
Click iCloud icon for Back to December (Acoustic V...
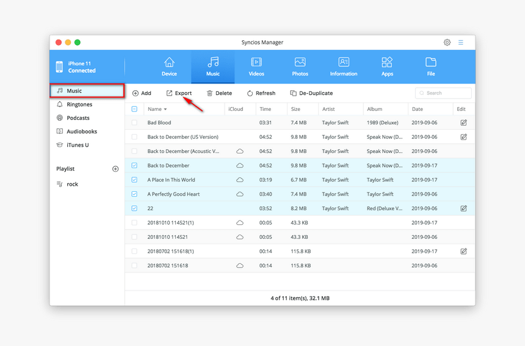[x=240, y=151]
